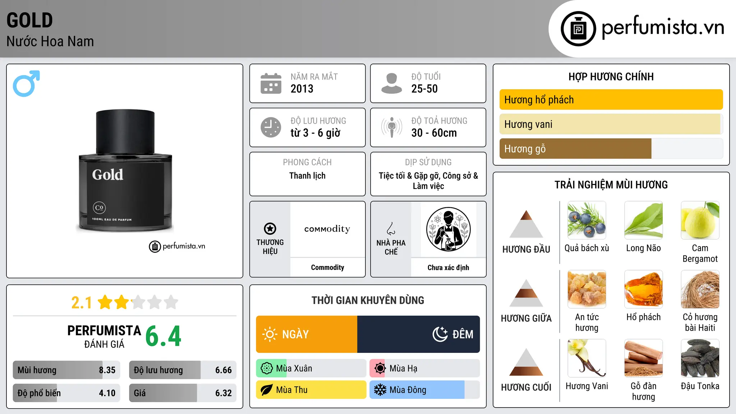Click the autumn leaf icon

(267, 390)
